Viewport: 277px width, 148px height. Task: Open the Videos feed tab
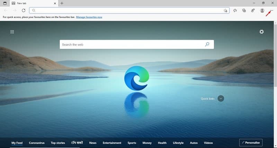click(208, 143)
